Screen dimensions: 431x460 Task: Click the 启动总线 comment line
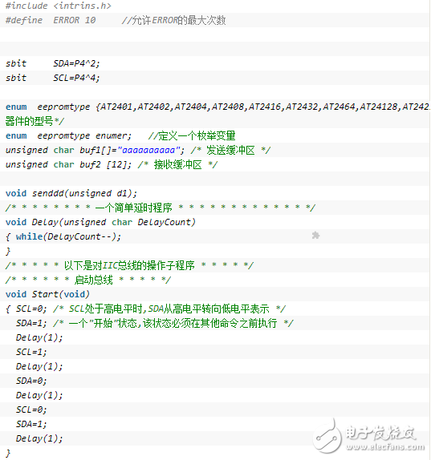[x=87, y=280]
